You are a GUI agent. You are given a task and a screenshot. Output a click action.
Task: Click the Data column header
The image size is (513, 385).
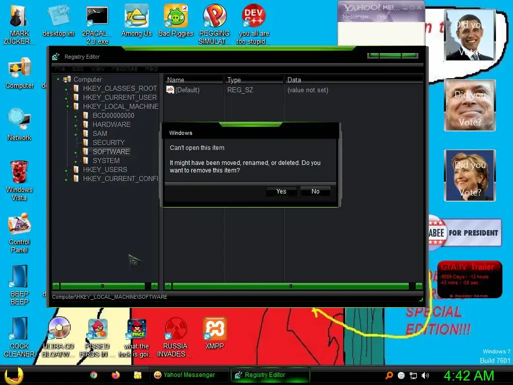pos(354,80)
